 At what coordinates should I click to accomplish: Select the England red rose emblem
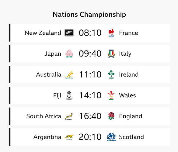pos(111,116)
